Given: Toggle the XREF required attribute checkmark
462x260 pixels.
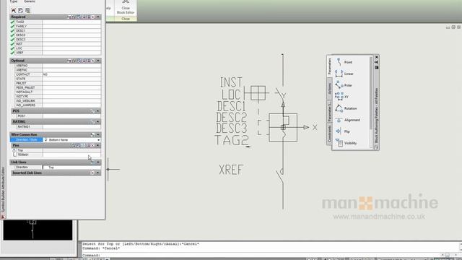Looking at the screenshot, I should [12, 53].
